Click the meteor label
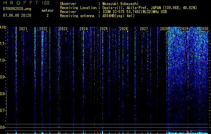This screenshot has width=211, height=134. point(48,10)
